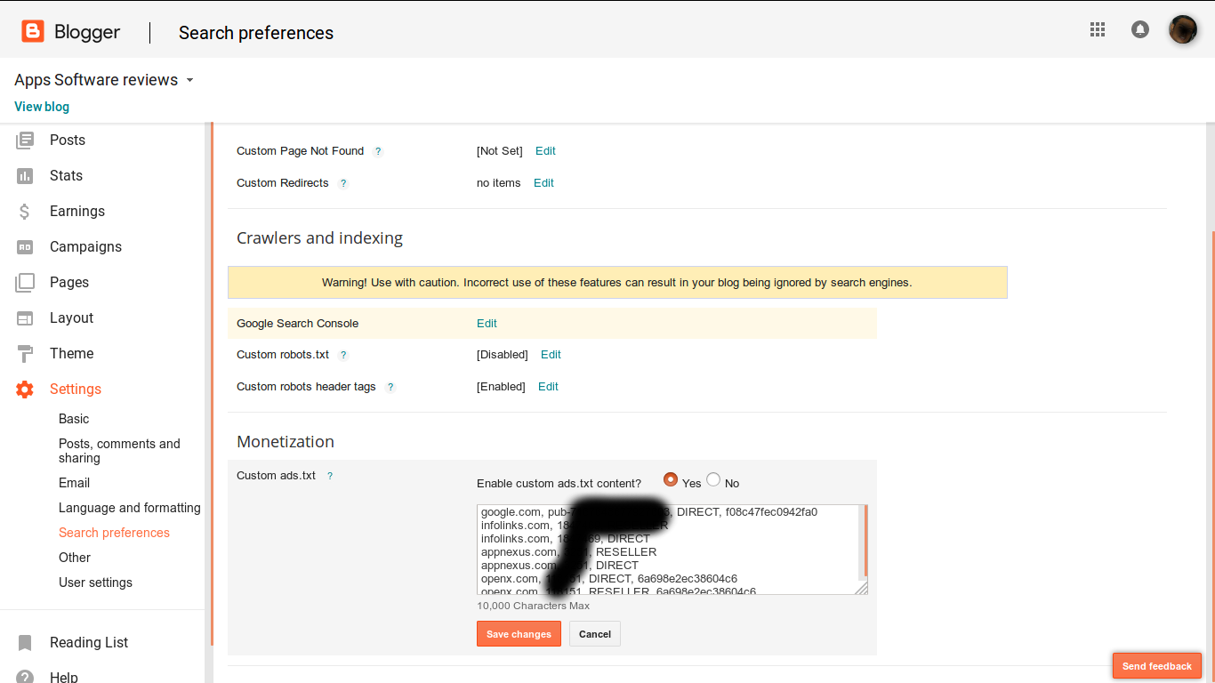This screenshot has height=683, width=1215.
Task: Collapse the Settings menu item
Action: point(76,389)
